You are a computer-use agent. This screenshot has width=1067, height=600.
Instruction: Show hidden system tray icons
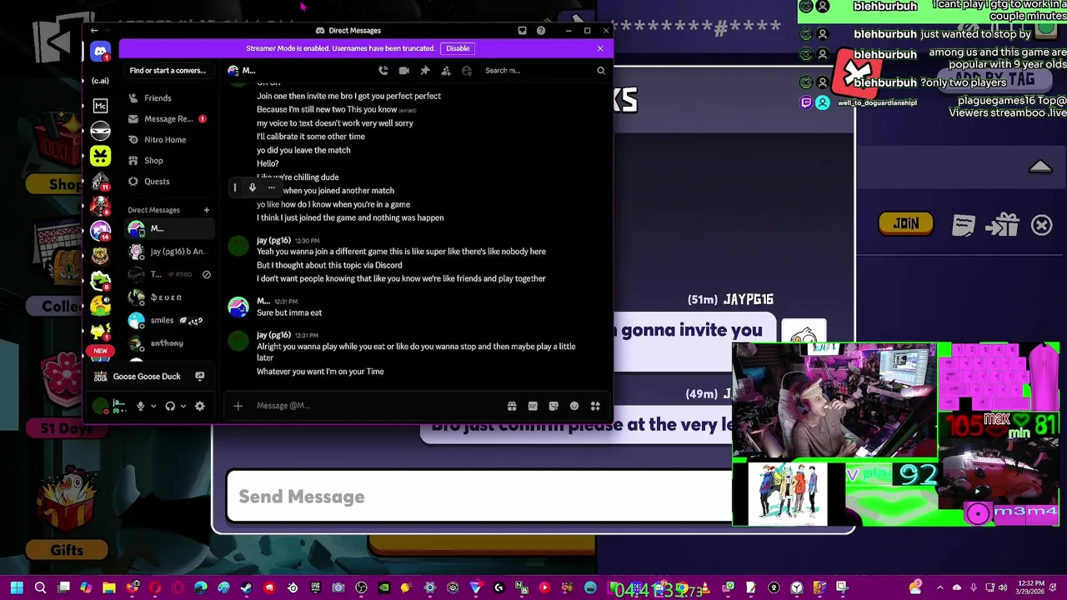coord(940,588)
